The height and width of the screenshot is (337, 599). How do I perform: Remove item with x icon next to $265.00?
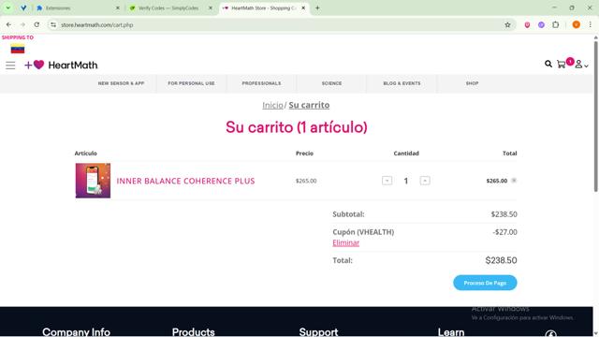point(514,181)
